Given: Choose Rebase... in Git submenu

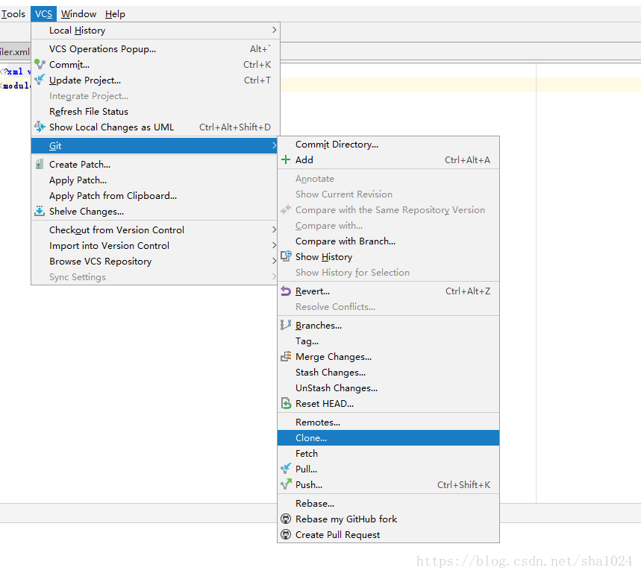Looking at the screenshot, I should click(388, 503).
